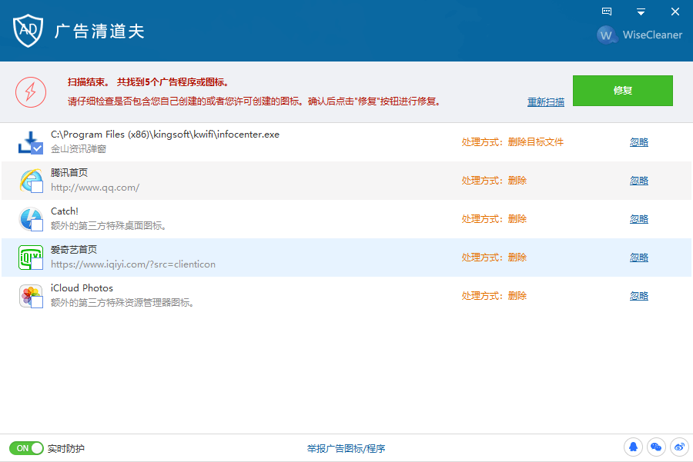Select the 腾讯首页 title text
The height and width of the screenshot is (462, 693).
pyautogui.click(x=69, y=172)
